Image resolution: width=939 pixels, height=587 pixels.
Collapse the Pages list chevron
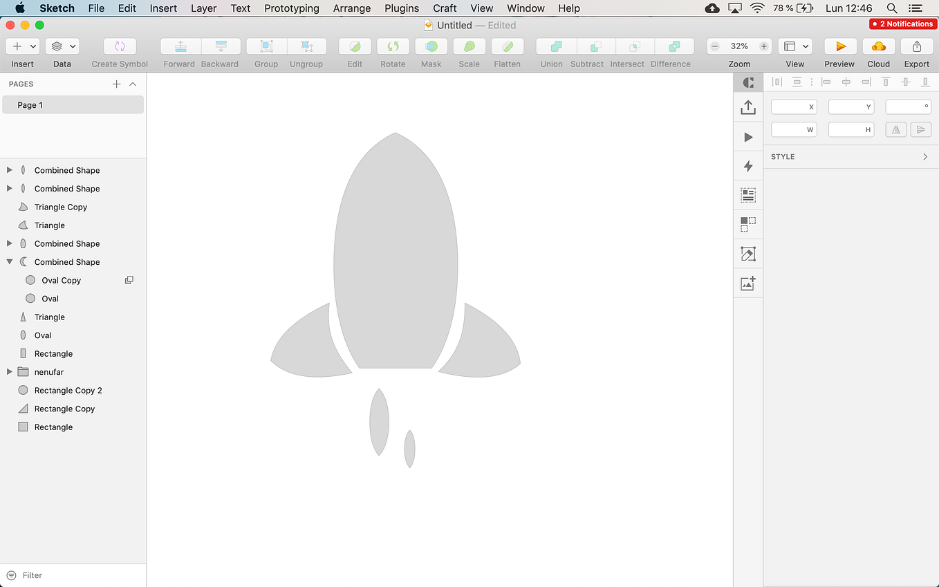(133, 84)
